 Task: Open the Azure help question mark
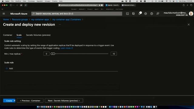[152, 14]
